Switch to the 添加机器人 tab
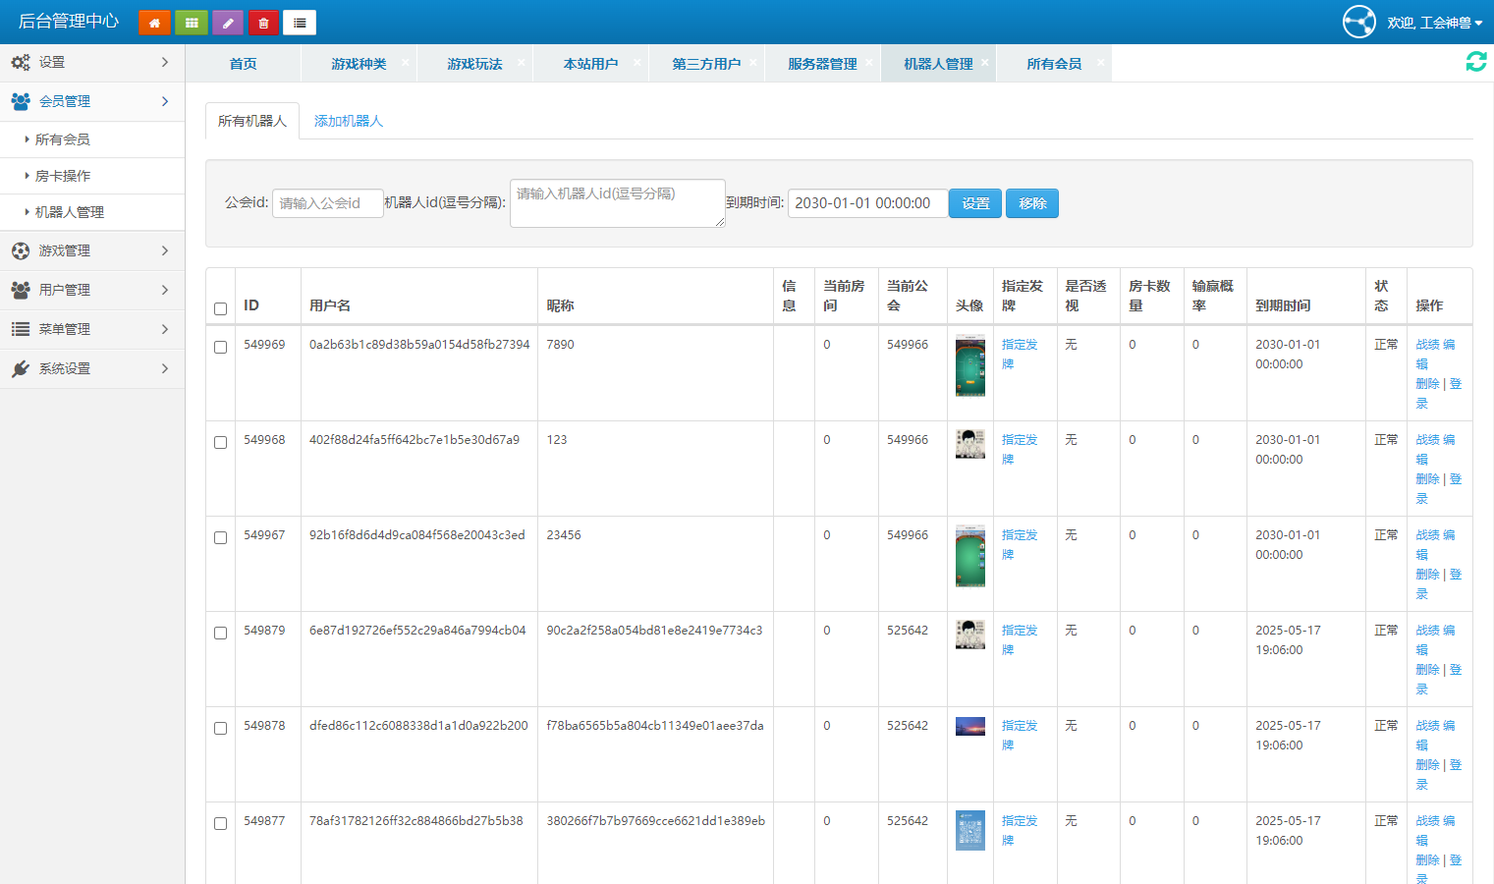The width and height of the screenshot is (1494, 884). (348, 121)
